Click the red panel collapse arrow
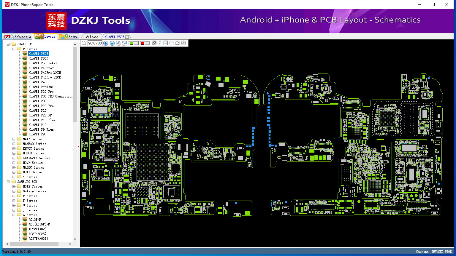Viewport: 456px width, 256px height. point(79,146)
